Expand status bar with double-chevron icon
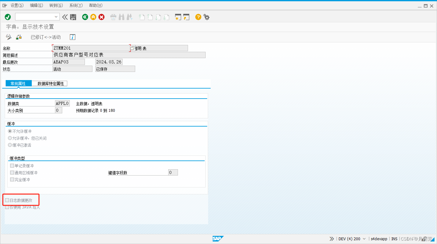This screenshot has height=244, width=437. coord(332,239)
